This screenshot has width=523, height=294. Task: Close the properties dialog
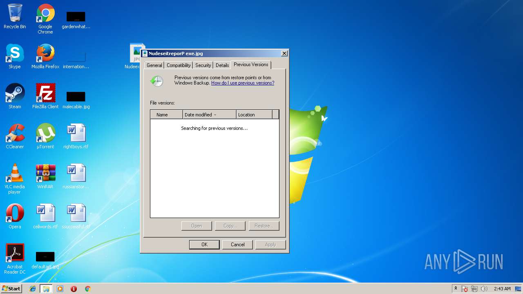click(284, 53)
